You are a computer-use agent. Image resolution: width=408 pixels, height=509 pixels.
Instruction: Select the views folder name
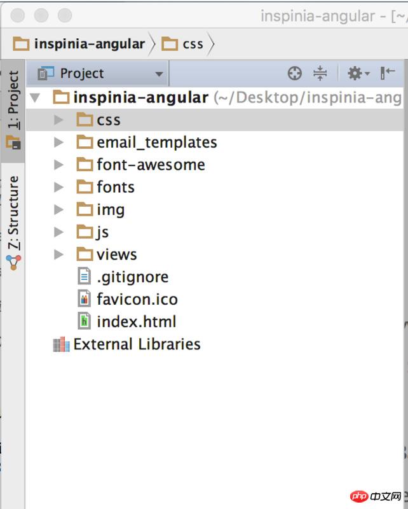pyautogui.click(x=117, y=254)
